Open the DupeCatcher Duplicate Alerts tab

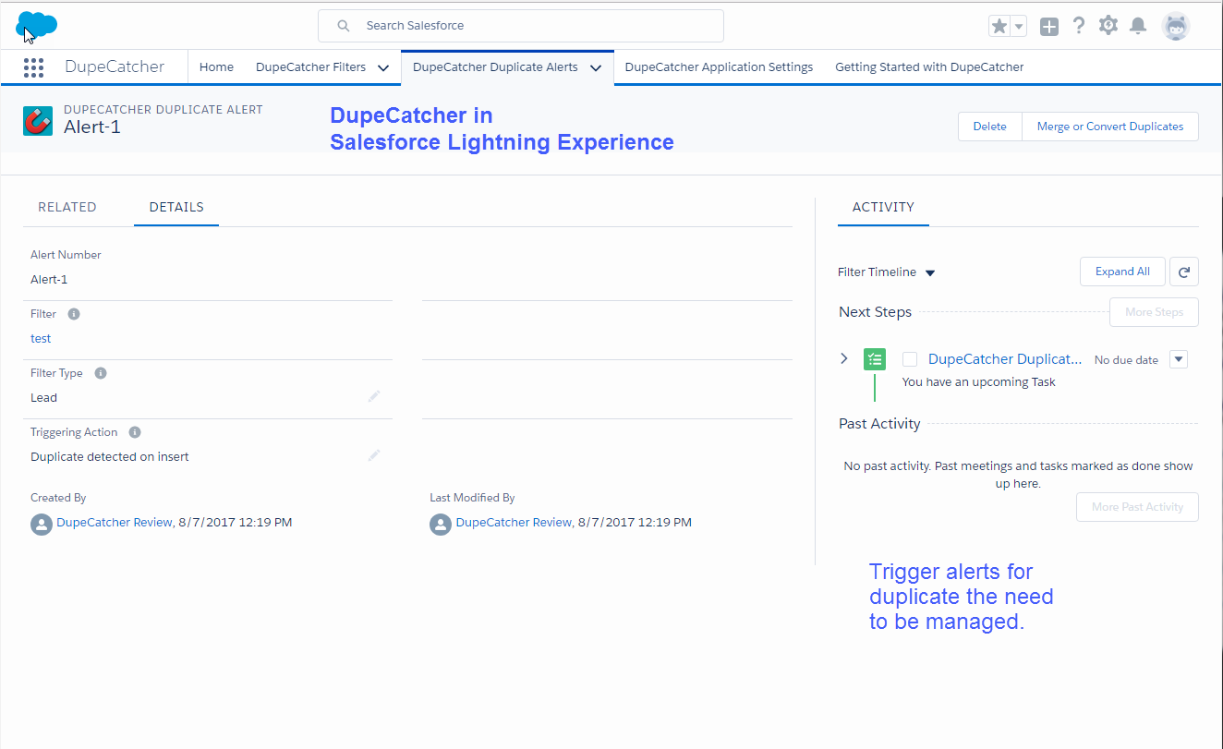pos(495,67)
